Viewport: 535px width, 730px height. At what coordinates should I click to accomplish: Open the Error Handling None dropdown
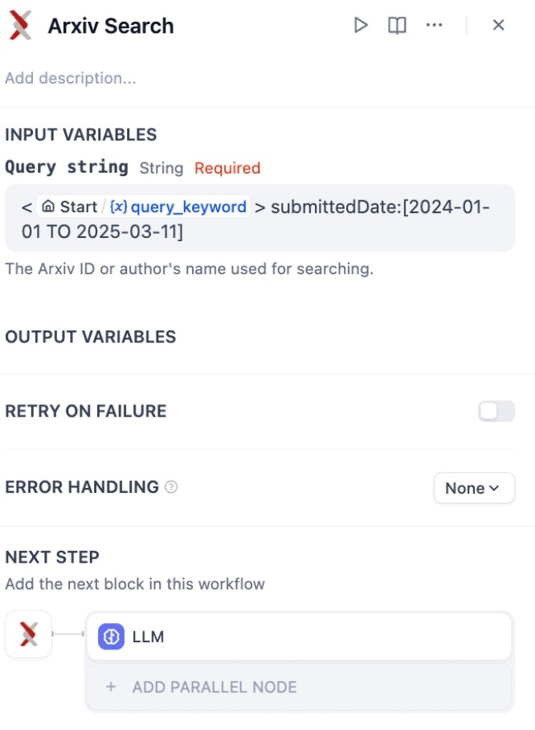(x=474, y=487)
